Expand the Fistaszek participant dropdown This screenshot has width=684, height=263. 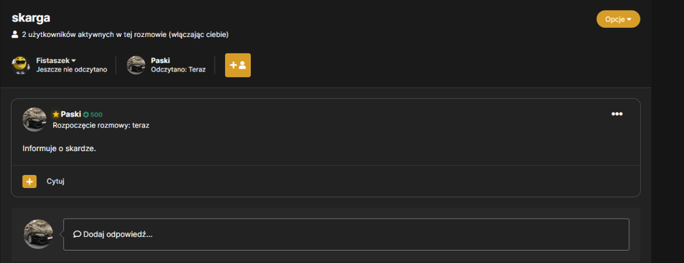click(x=74, y=61)
